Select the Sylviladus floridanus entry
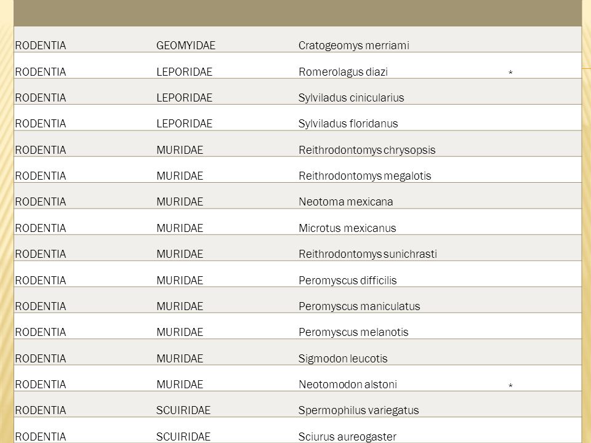 (348, 124)
